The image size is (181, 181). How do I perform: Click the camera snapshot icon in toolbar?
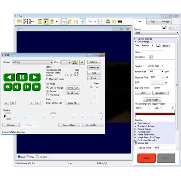coord(120,21)
